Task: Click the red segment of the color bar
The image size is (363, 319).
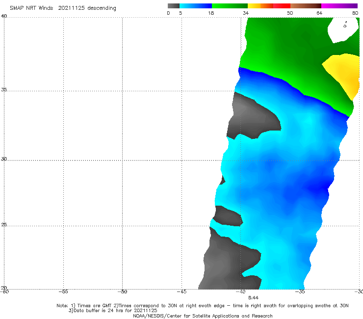Action: 282,6
